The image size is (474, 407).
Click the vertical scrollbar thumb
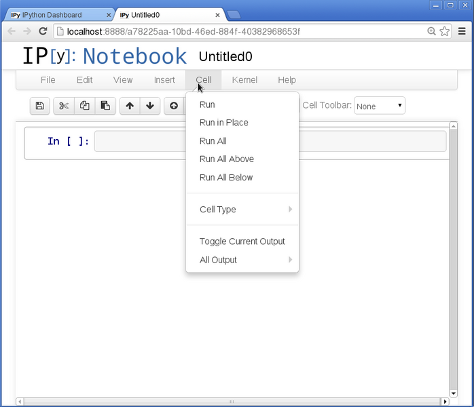click(453, 260)
